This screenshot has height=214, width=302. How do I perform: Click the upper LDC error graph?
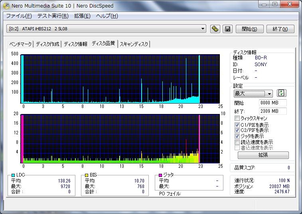pos(120,79)
